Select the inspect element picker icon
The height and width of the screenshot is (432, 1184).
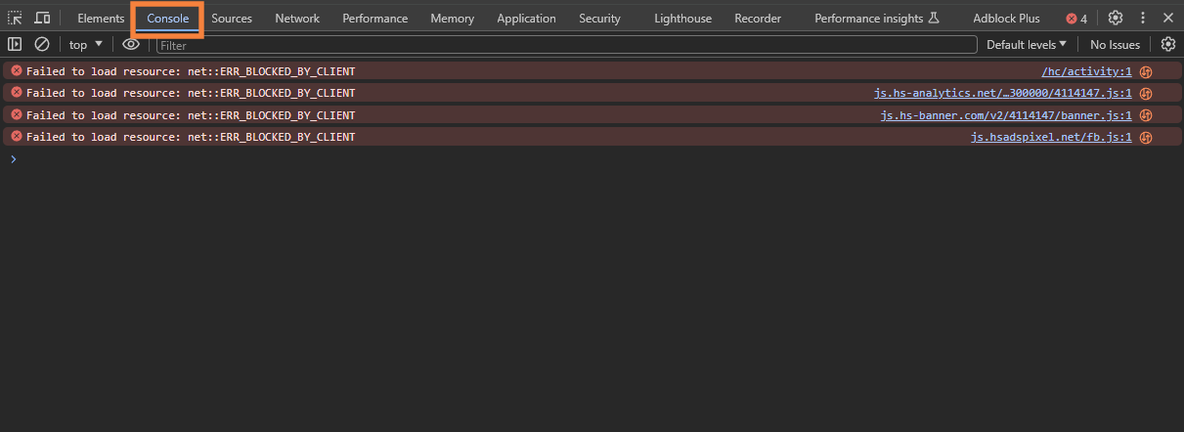click(x=15, y=19)
